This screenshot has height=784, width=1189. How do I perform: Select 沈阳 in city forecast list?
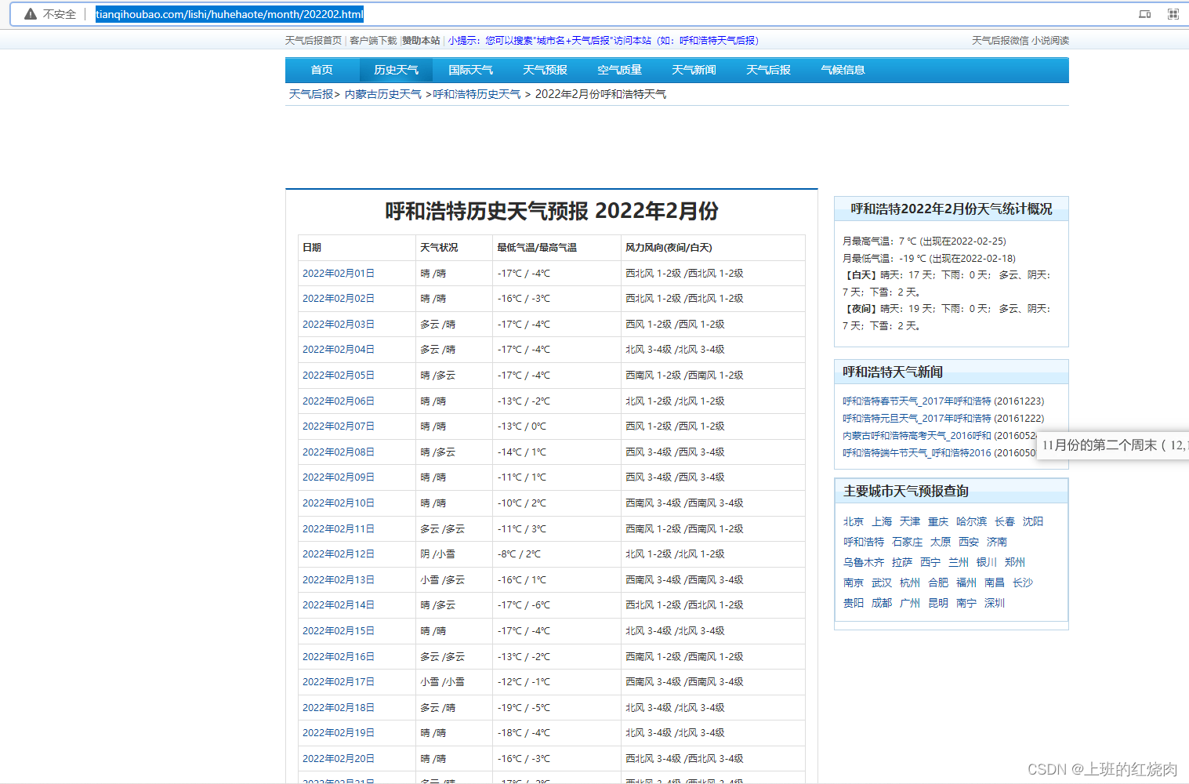[x=1033, y=521]
